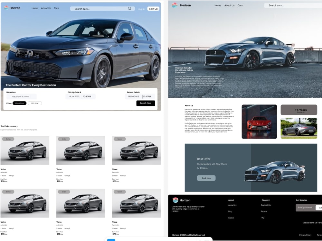The width and height of the screenshot is (322, 241).
Task: Click the Sign Up button
Action: point(153,9)
